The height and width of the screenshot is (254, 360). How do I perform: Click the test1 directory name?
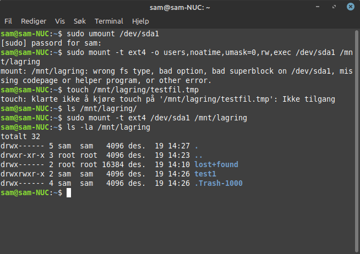coord(205,174)
